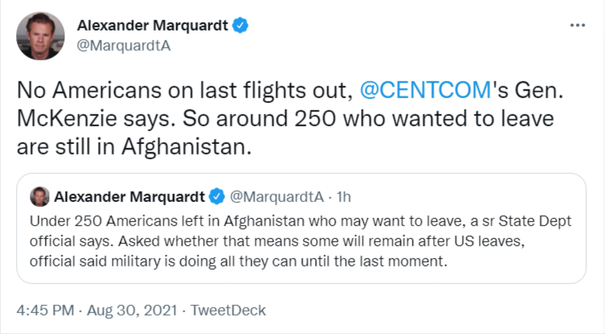Screen dimensions: 605x334
Task: Open the bold Alexander Marquardt name in the tweet header
Action: (152, 26)
